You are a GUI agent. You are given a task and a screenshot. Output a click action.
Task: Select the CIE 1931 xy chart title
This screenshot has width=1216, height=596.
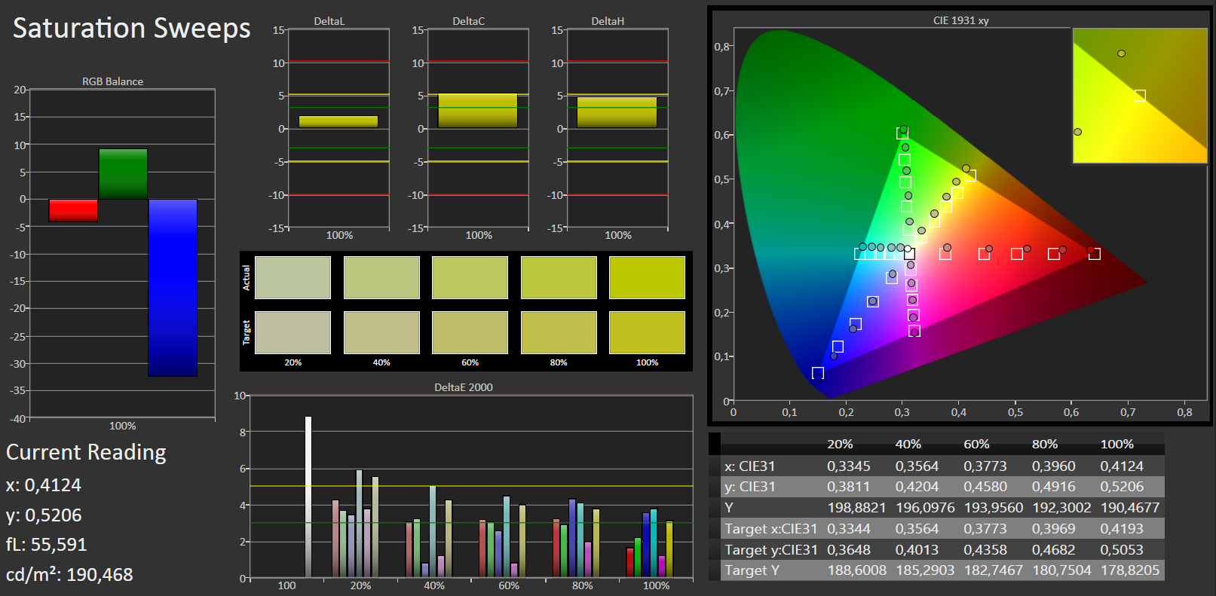coord(961,20)
